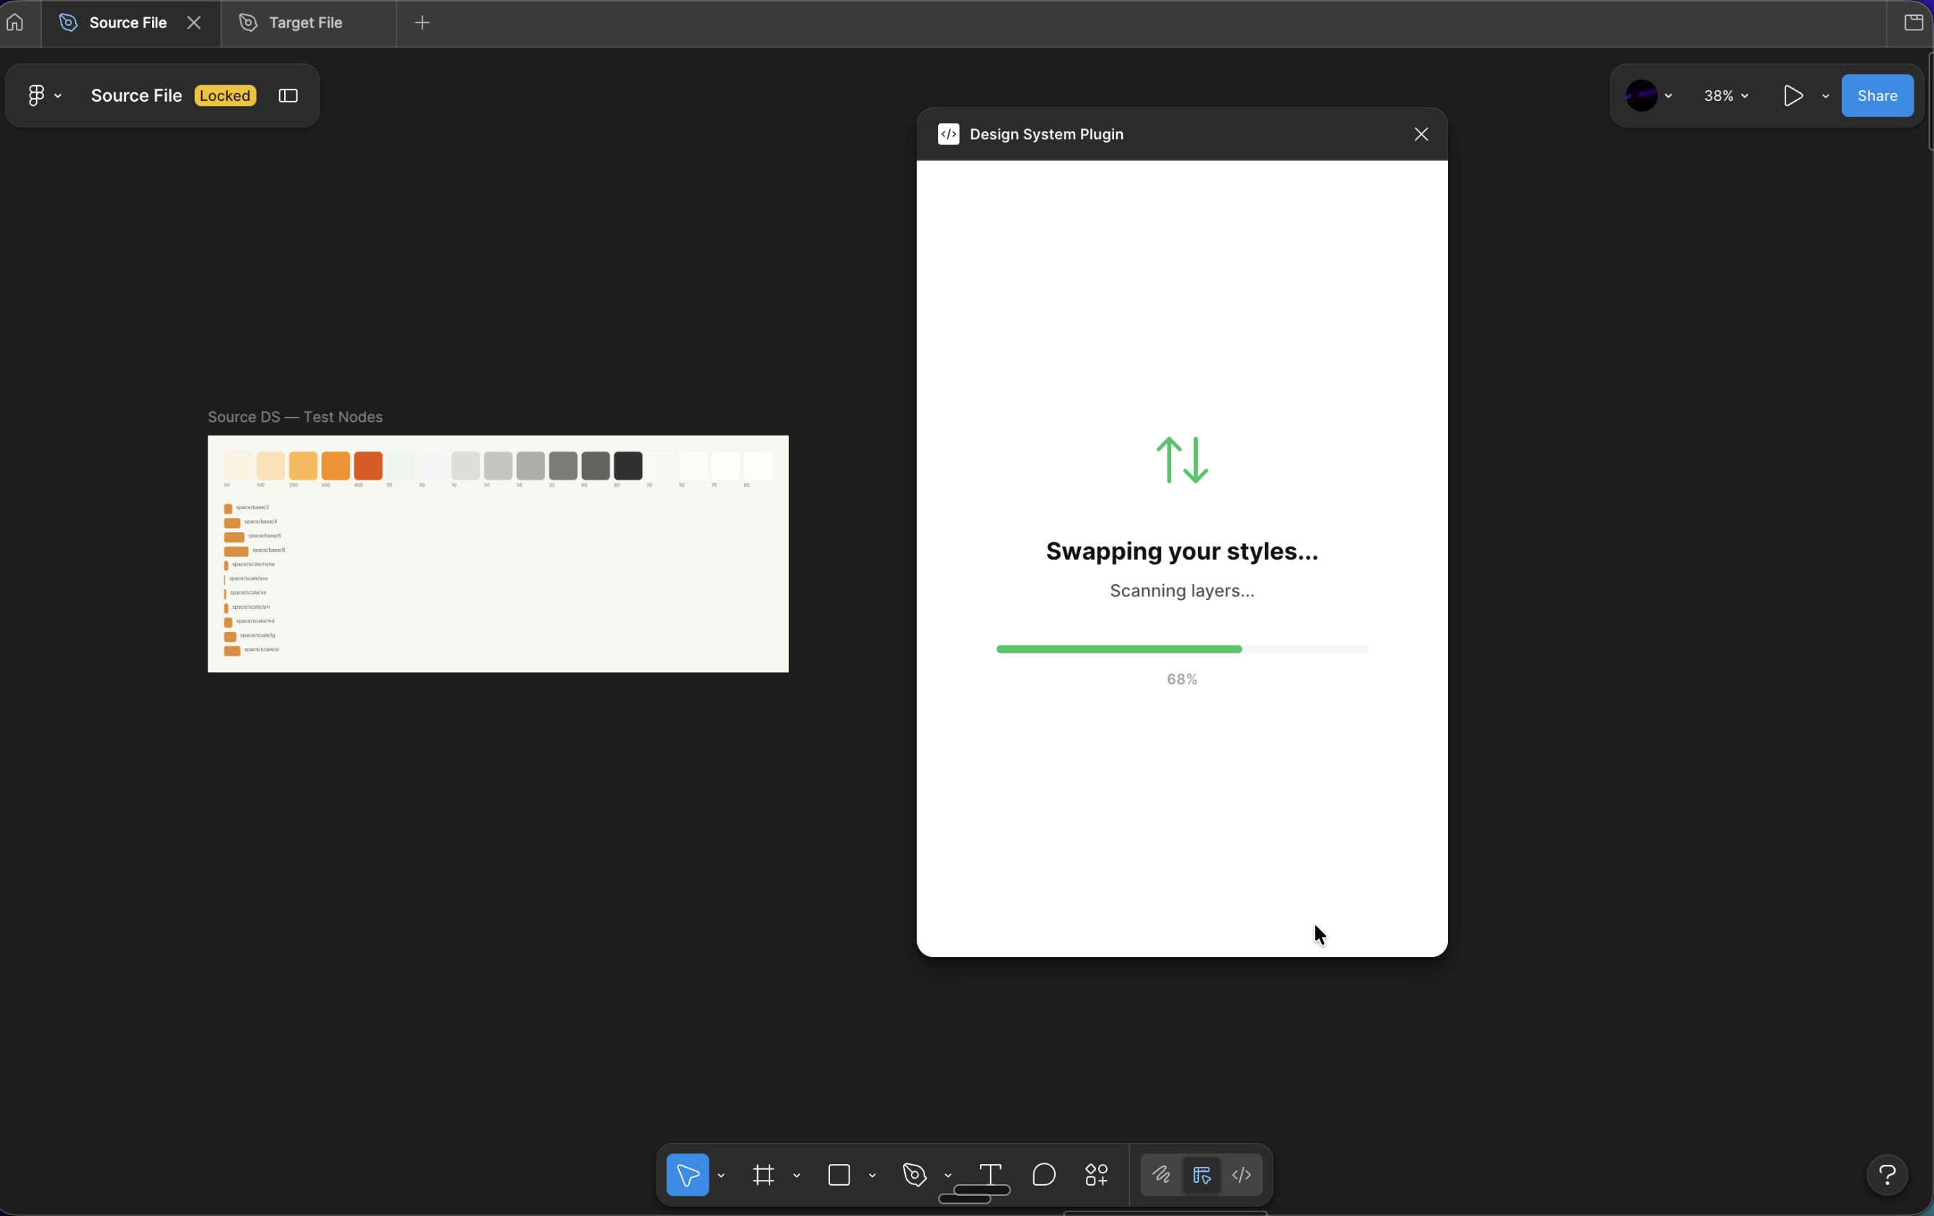Viewport: 1934px width, 1216px height.
Task: Click the 'space/scale/sm' label
Action: click(252, 607)
